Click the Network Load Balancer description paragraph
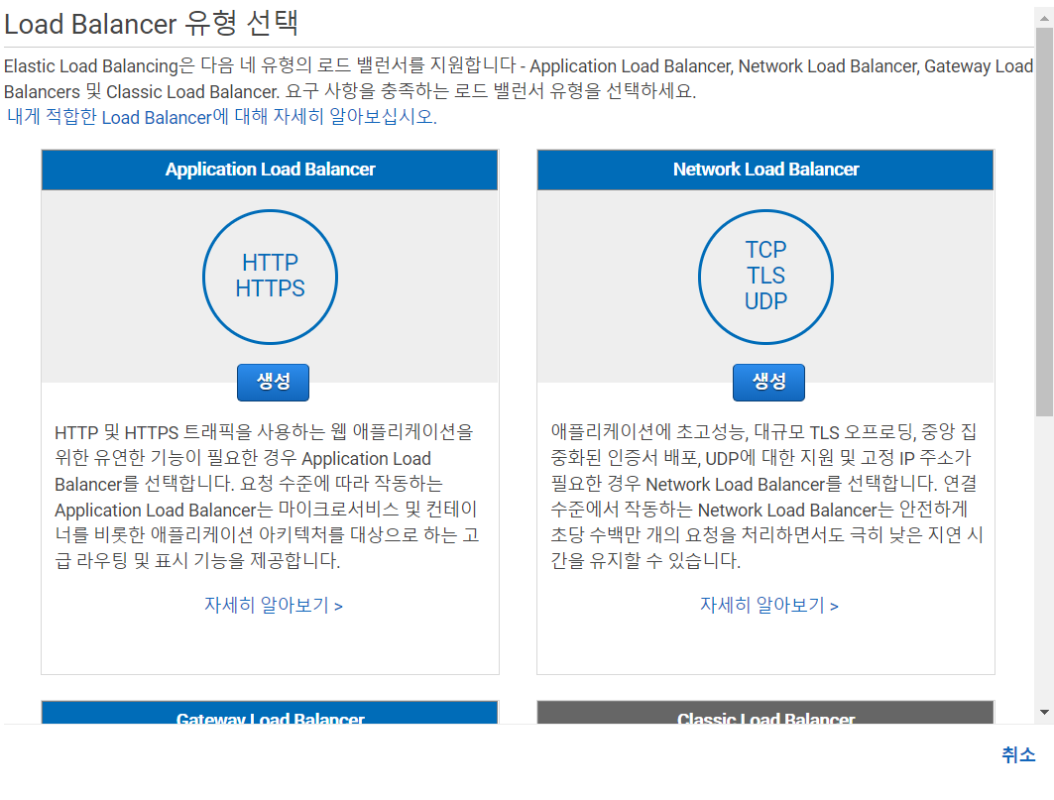 coord(767,496)
